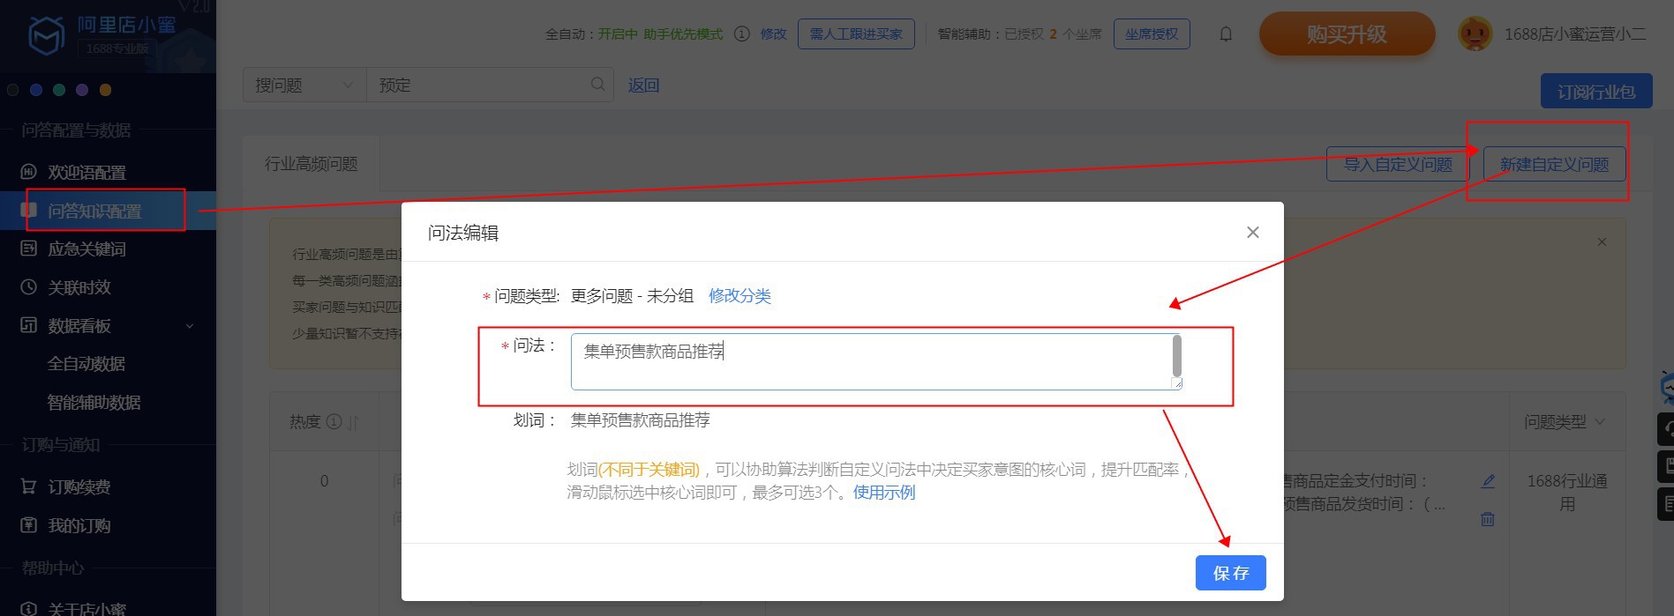Click the info icon next to 热度
1674x616 pixels.
pyautogui.click(x=334, y=421)
